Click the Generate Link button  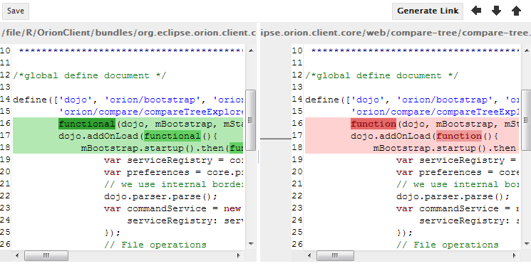coord(428,11)
